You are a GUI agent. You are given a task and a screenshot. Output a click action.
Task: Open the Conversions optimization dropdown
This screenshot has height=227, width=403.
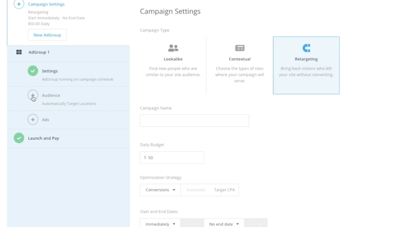[160, 189]
